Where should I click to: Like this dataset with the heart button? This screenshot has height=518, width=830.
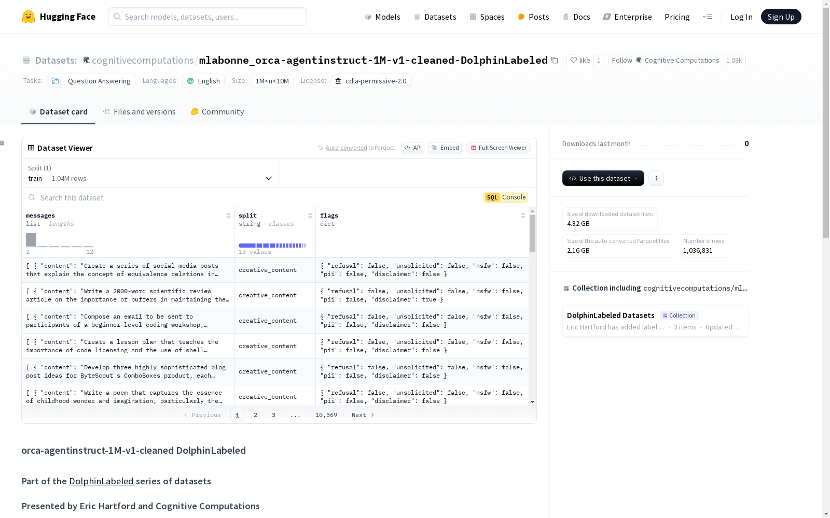tap(580, 60)
